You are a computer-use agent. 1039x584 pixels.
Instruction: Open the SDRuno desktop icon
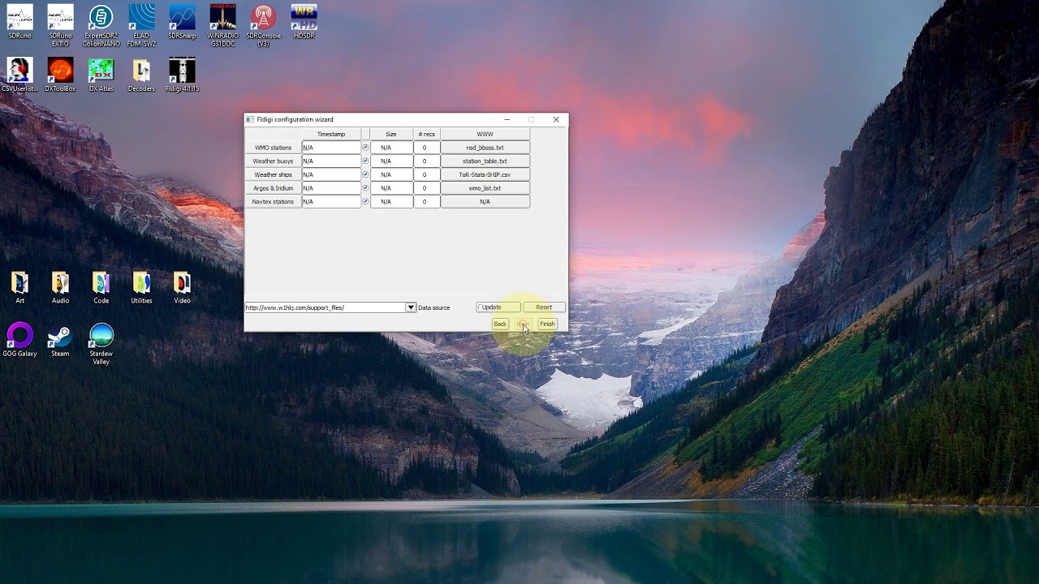tap(19, 22)
